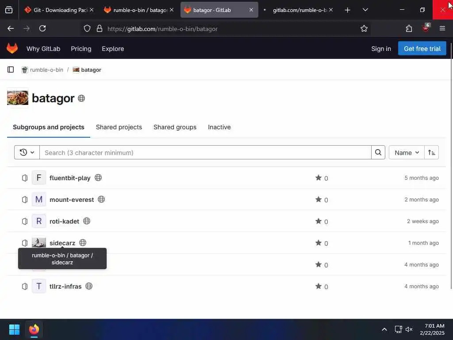
Task: Click the Get free trial button
Action: pyautogui.click(x=422, y=49)
